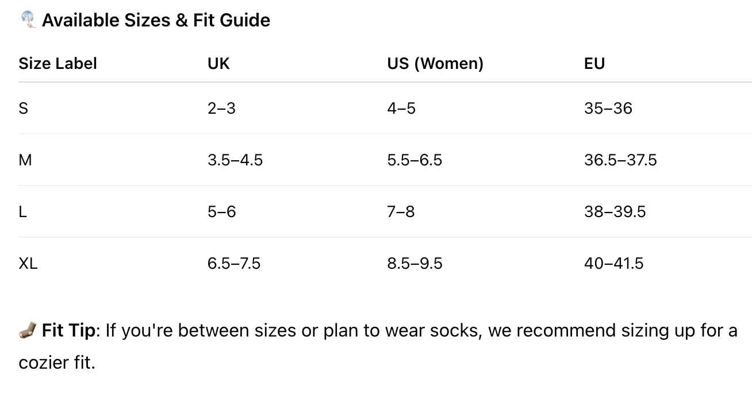Click UK size 2–3 cell
This screenshot has width=752, height=402.
pos(221,108)
